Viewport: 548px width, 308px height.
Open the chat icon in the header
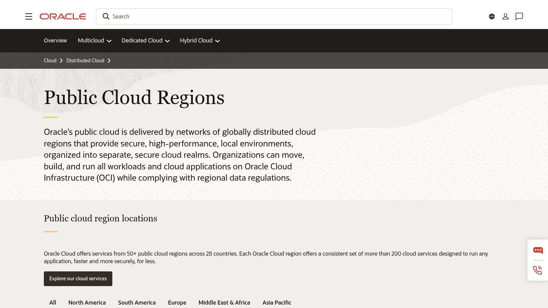coord(519,16)
